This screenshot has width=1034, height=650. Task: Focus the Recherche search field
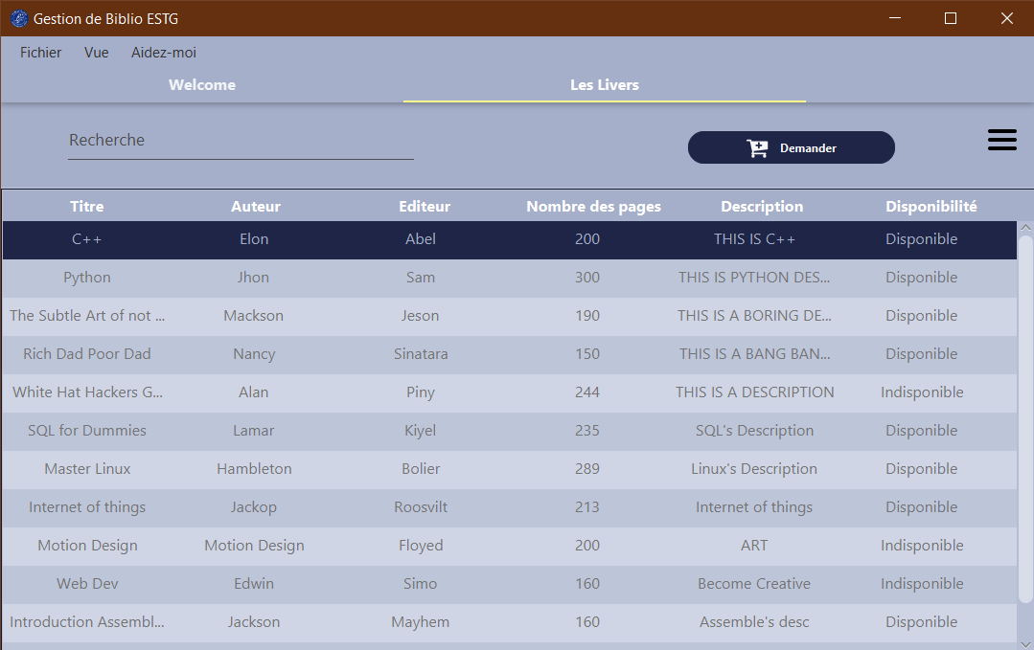click(241, 141)
